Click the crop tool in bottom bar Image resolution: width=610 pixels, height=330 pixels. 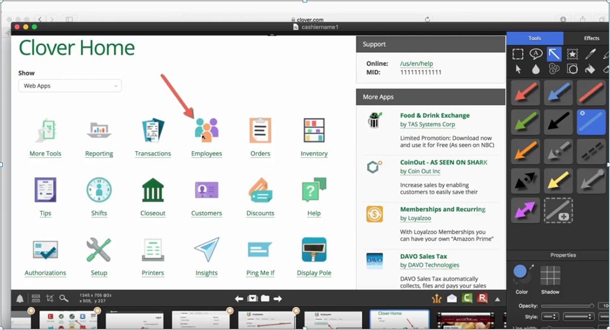pyautogui.click(x=50, y=298)
